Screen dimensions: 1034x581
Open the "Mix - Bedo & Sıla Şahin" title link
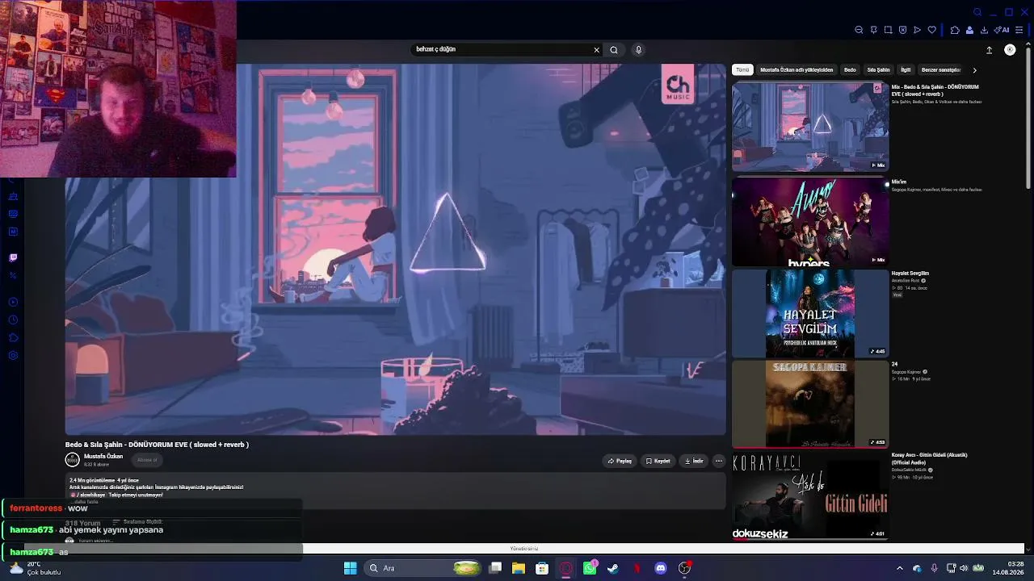935,90
